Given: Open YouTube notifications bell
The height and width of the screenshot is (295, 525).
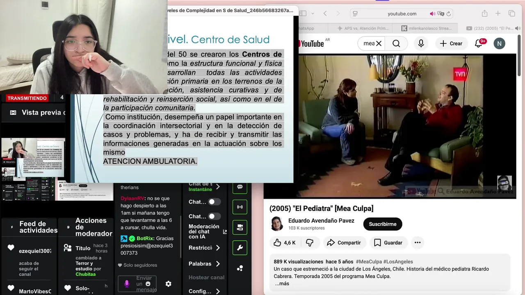Looking at the screenshot, I should click(479, 43).
